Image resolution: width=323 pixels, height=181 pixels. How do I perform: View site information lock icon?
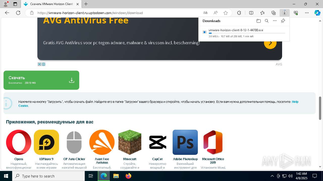[x=32, y=13]
